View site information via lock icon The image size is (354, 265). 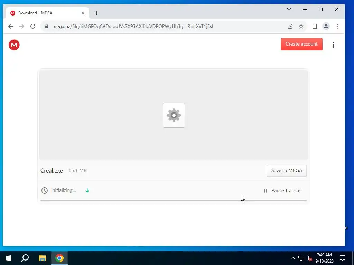(47, 26)
